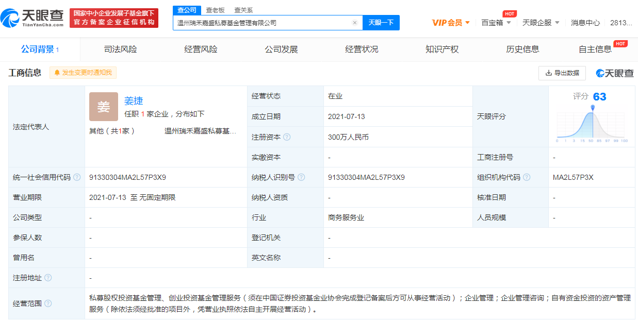The height and width of the screenshot is (321, 638).
Task: Clear the search box with the X icon
Action: tap(354, 23)
